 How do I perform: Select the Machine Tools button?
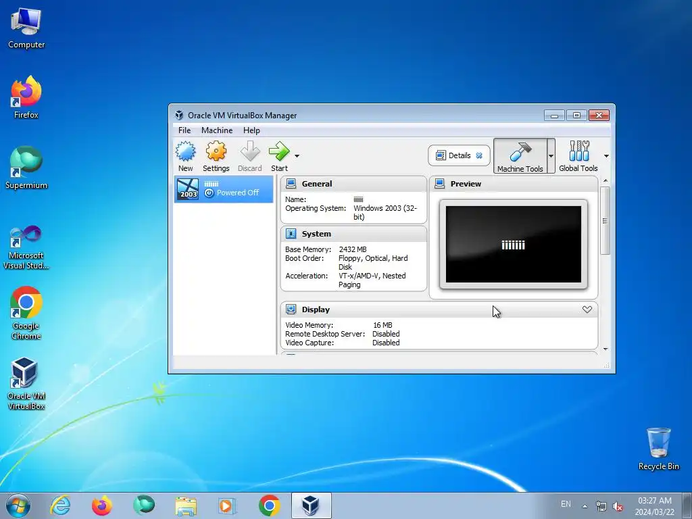tap(520, 156)
